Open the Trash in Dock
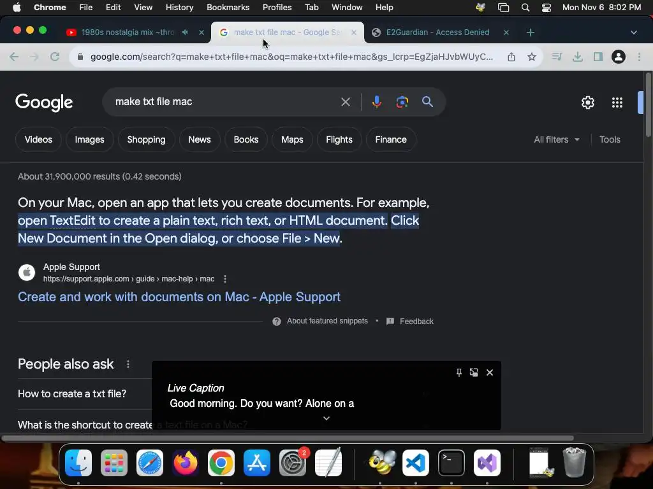653x489 pixels. [x=575, y=462]
